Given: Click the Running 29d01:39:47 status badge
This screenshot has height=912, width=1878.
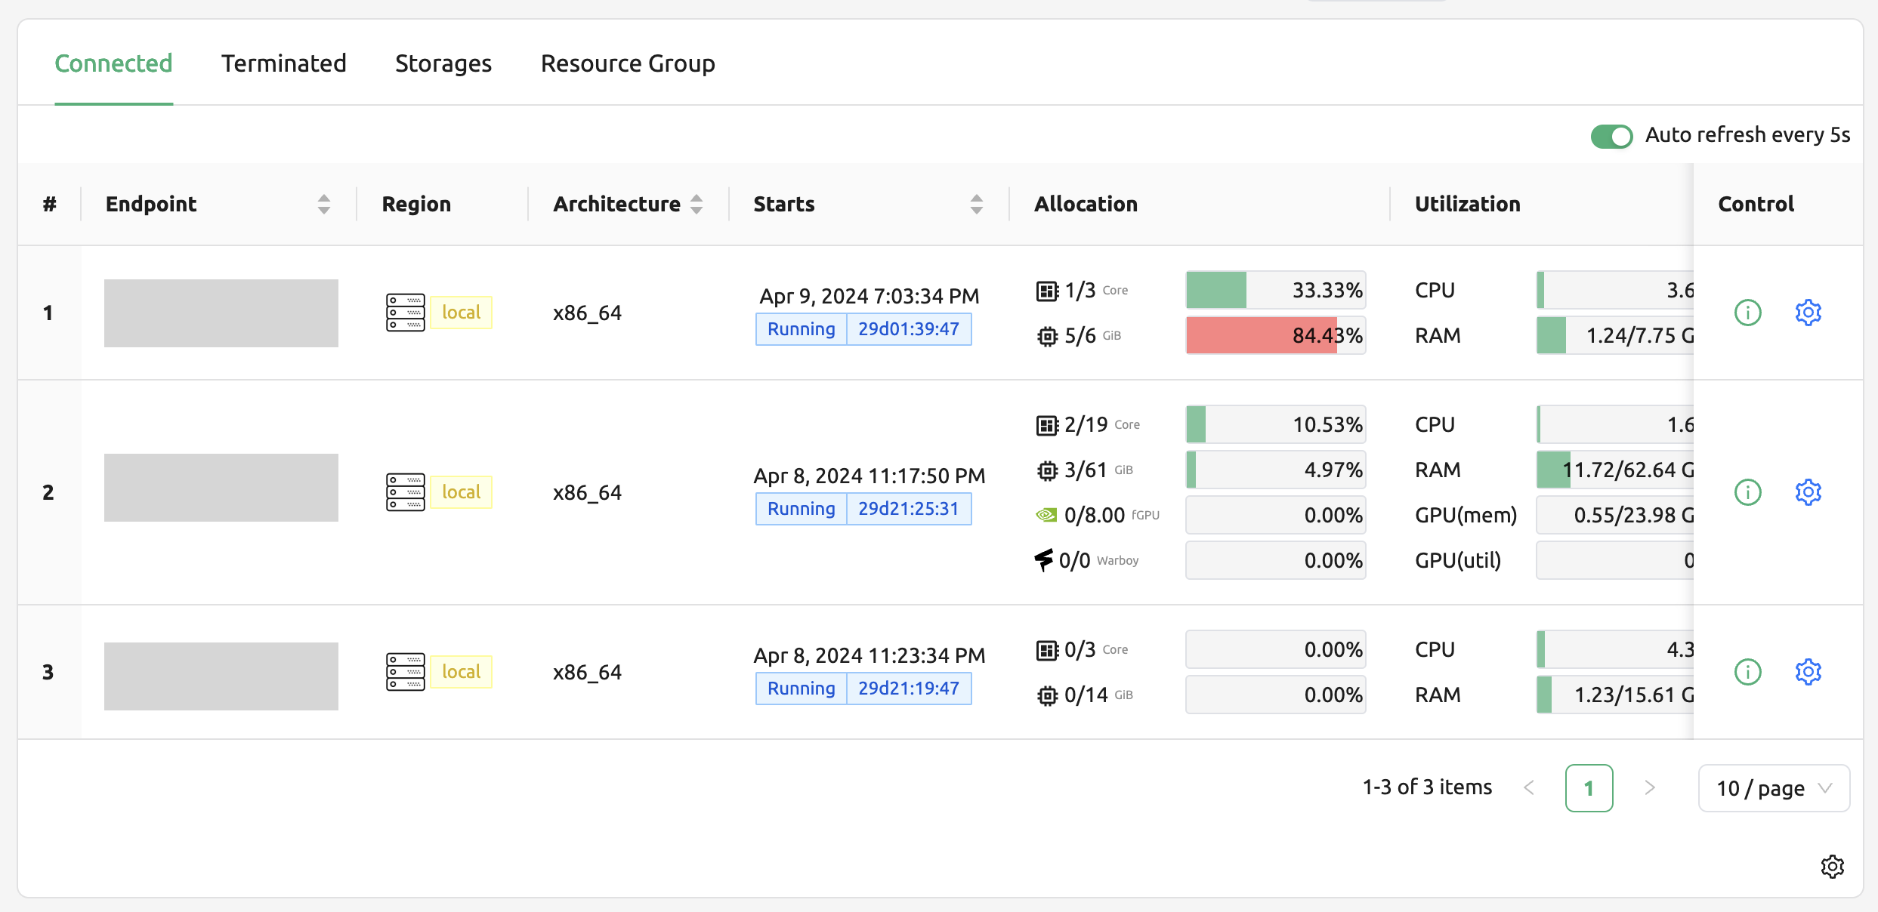Looking at the screenshot, I should [x=863, y=329].
